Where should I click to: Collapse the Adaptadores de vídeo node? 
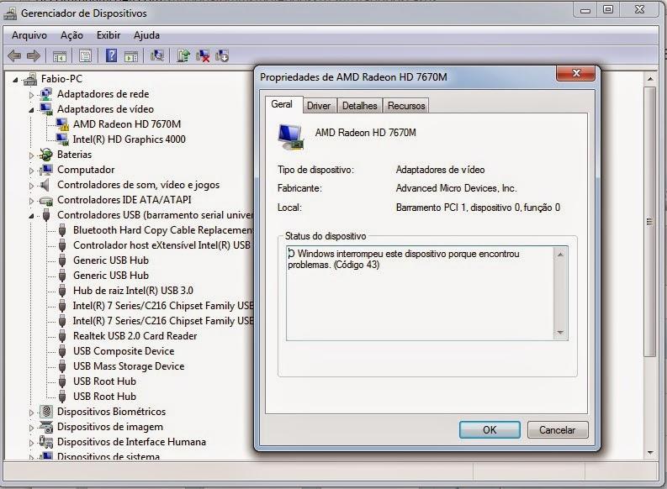click(31, 110)
